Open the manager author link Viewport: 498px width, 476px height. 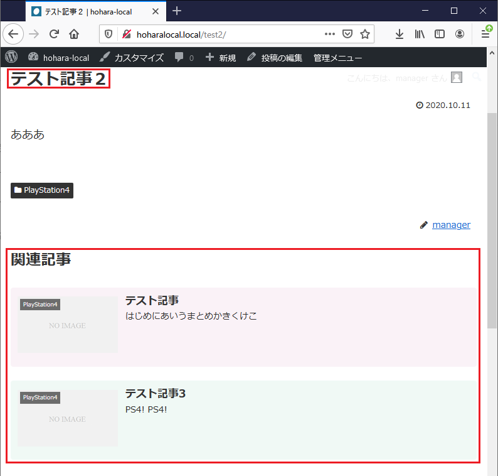(x=451, y=225)
